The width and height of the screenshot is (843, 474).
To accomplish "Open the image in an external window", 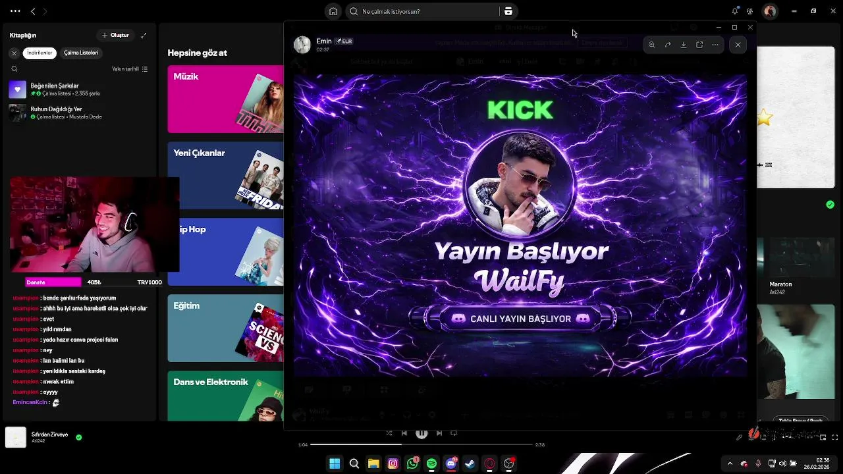I will click(x=699, y=45).
